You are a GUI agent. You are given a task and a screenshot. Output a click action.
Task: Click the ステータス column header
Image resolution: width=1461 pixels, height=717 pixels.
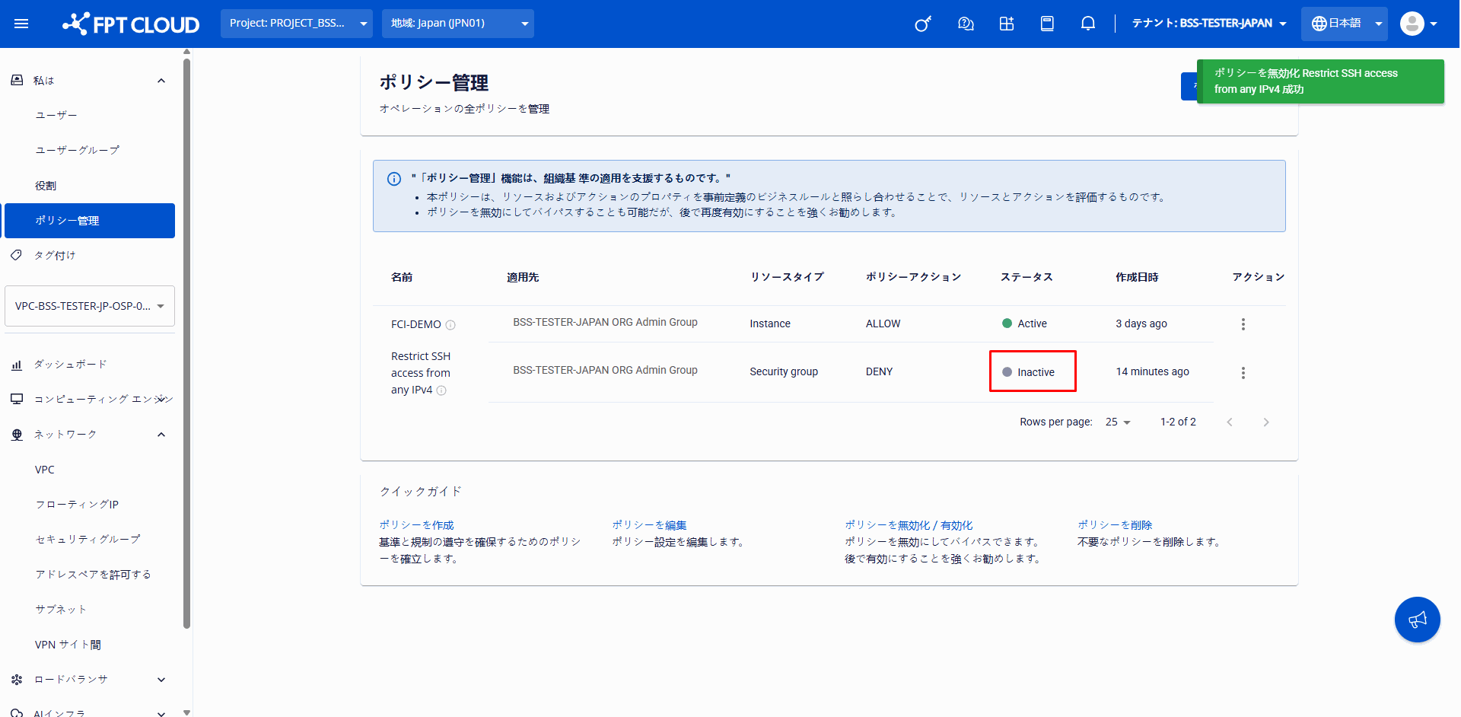(x=1027, y=277)
